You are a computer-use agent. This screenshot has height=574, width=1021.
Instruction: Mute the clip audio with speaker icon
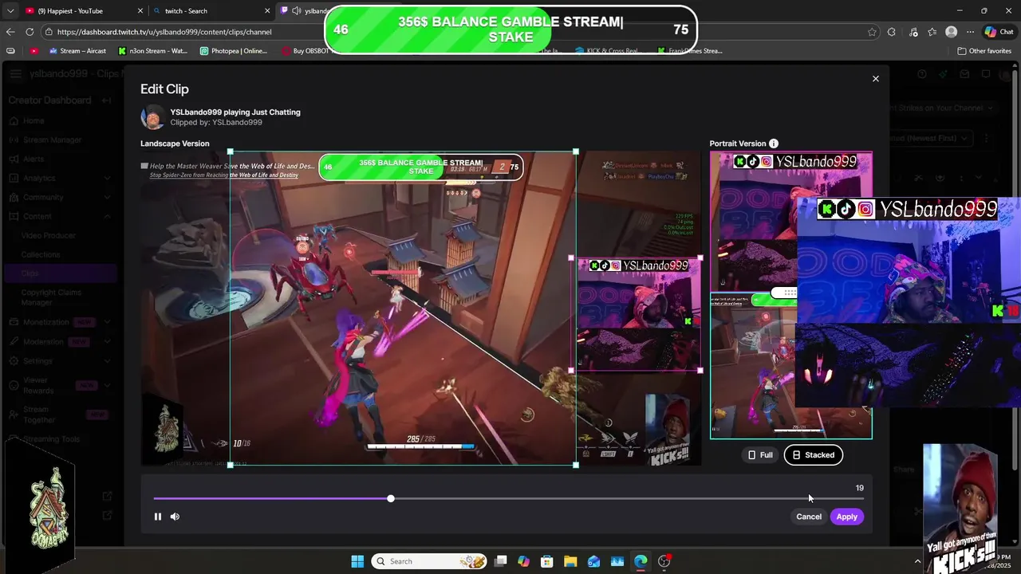(175, 517)
